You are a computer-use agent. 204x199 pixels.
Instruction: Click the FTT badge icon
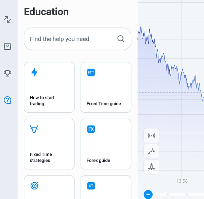click(x=91, y=72)
